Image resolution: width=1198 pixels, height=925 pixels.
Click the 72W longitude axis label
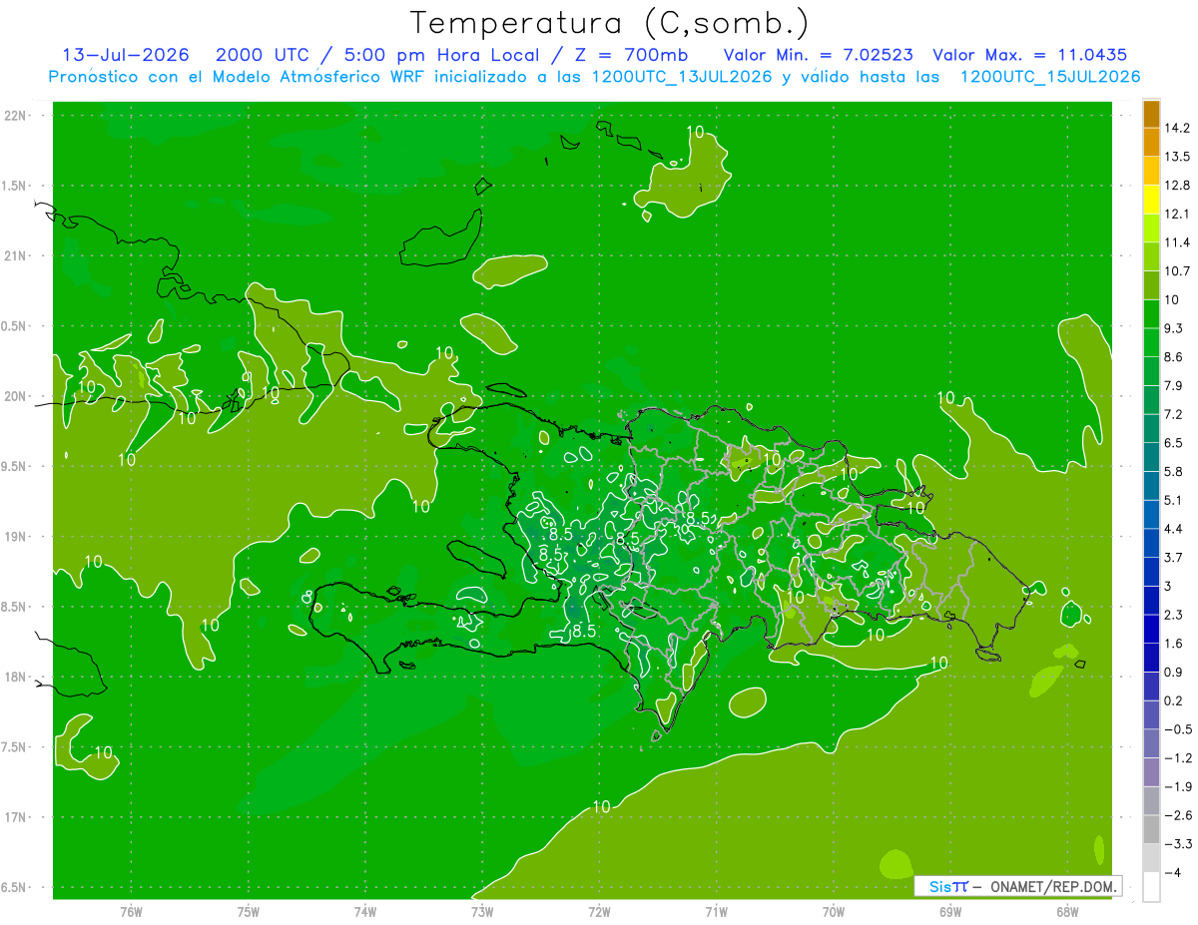(x=599, y=912)
